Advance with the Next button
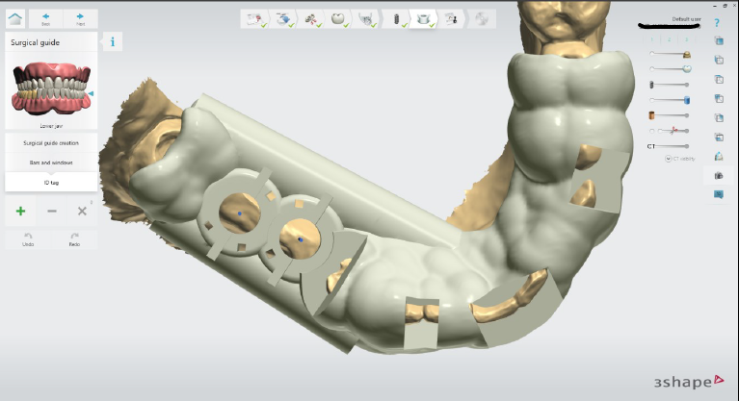 (x=80, y=18)
